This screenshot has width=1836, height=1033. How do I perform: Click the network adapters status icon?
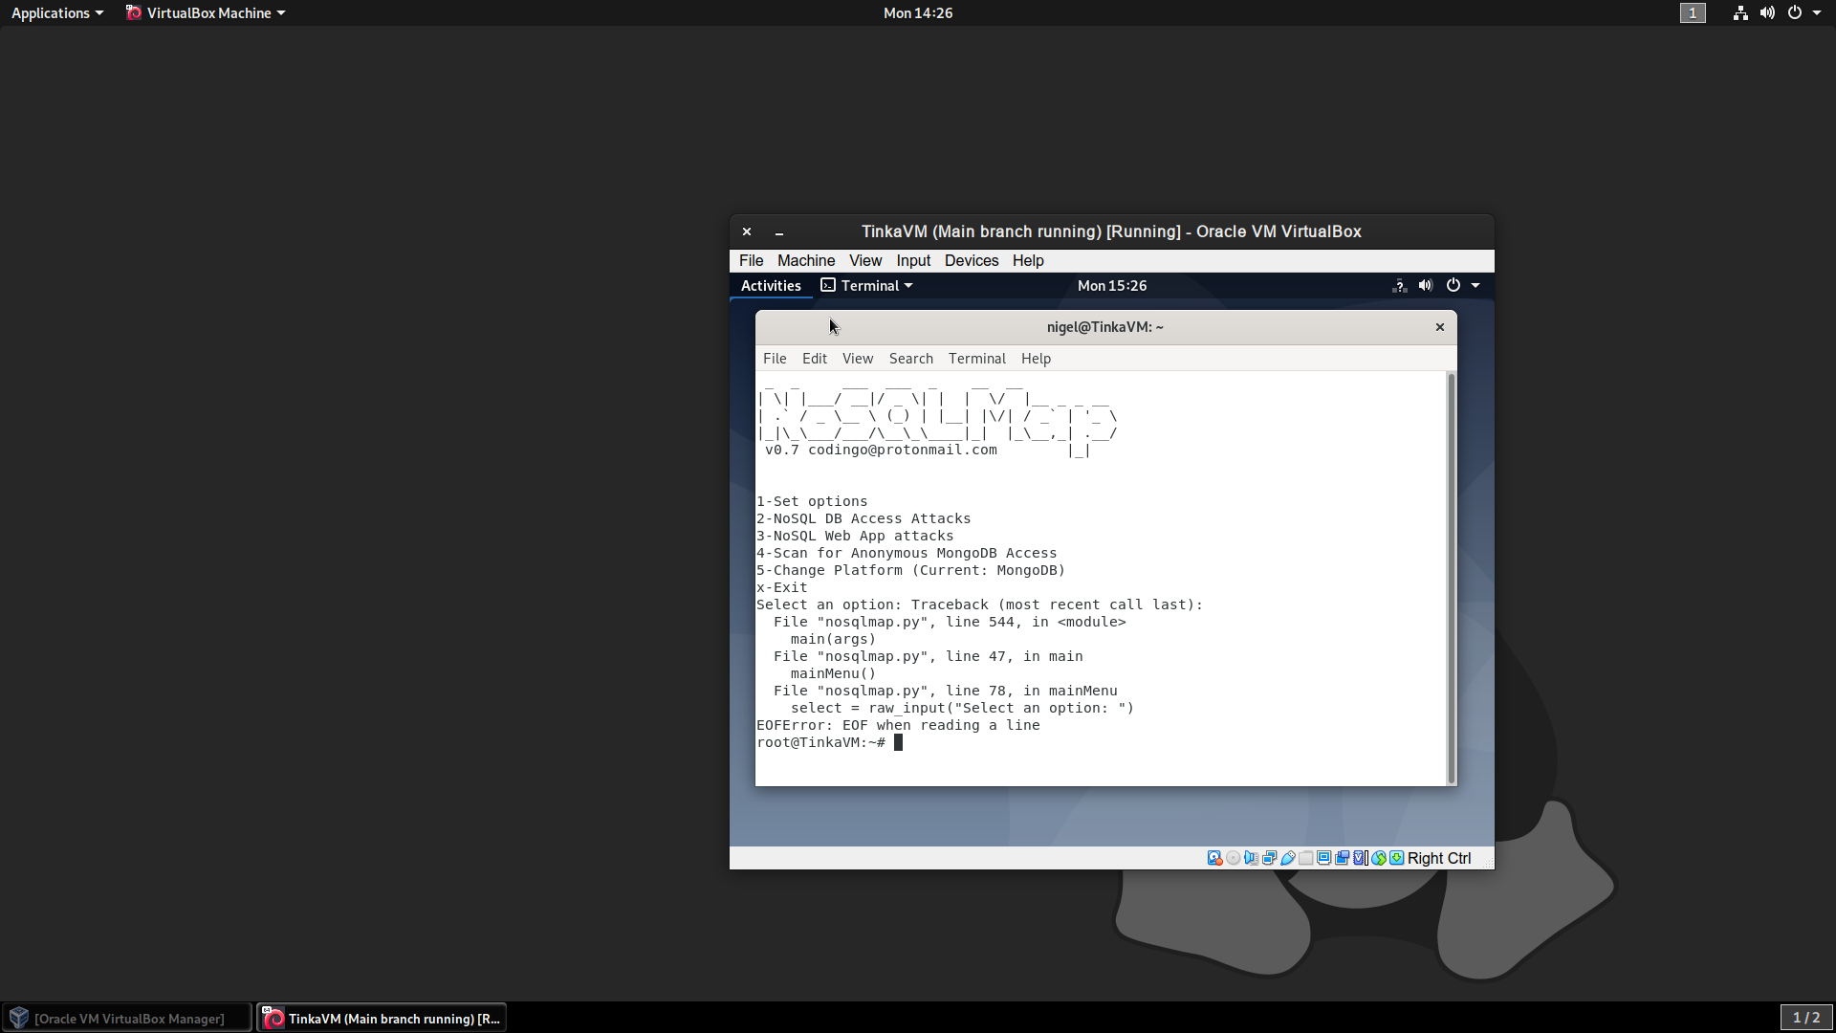(1269, 858)
